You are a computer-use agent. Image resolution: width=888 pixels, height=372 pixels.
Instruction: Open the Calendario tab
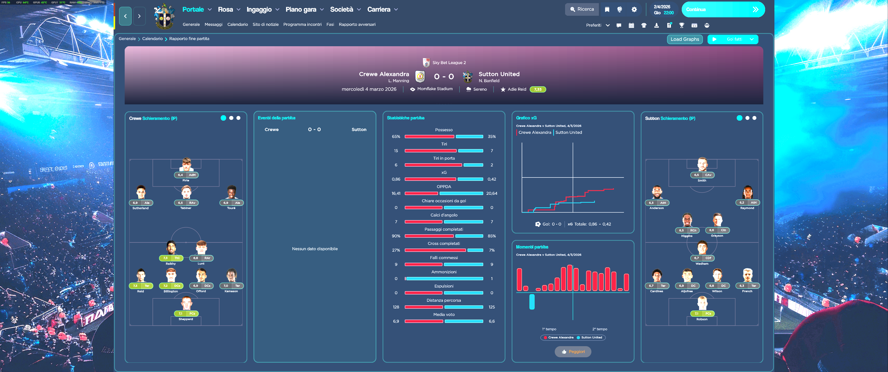[x=237, y=25]
